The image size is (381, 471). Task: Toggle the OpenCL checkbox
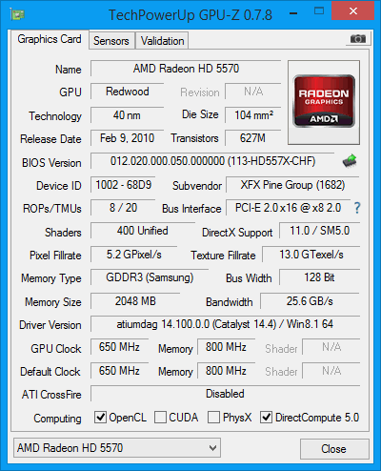(100, 418)
